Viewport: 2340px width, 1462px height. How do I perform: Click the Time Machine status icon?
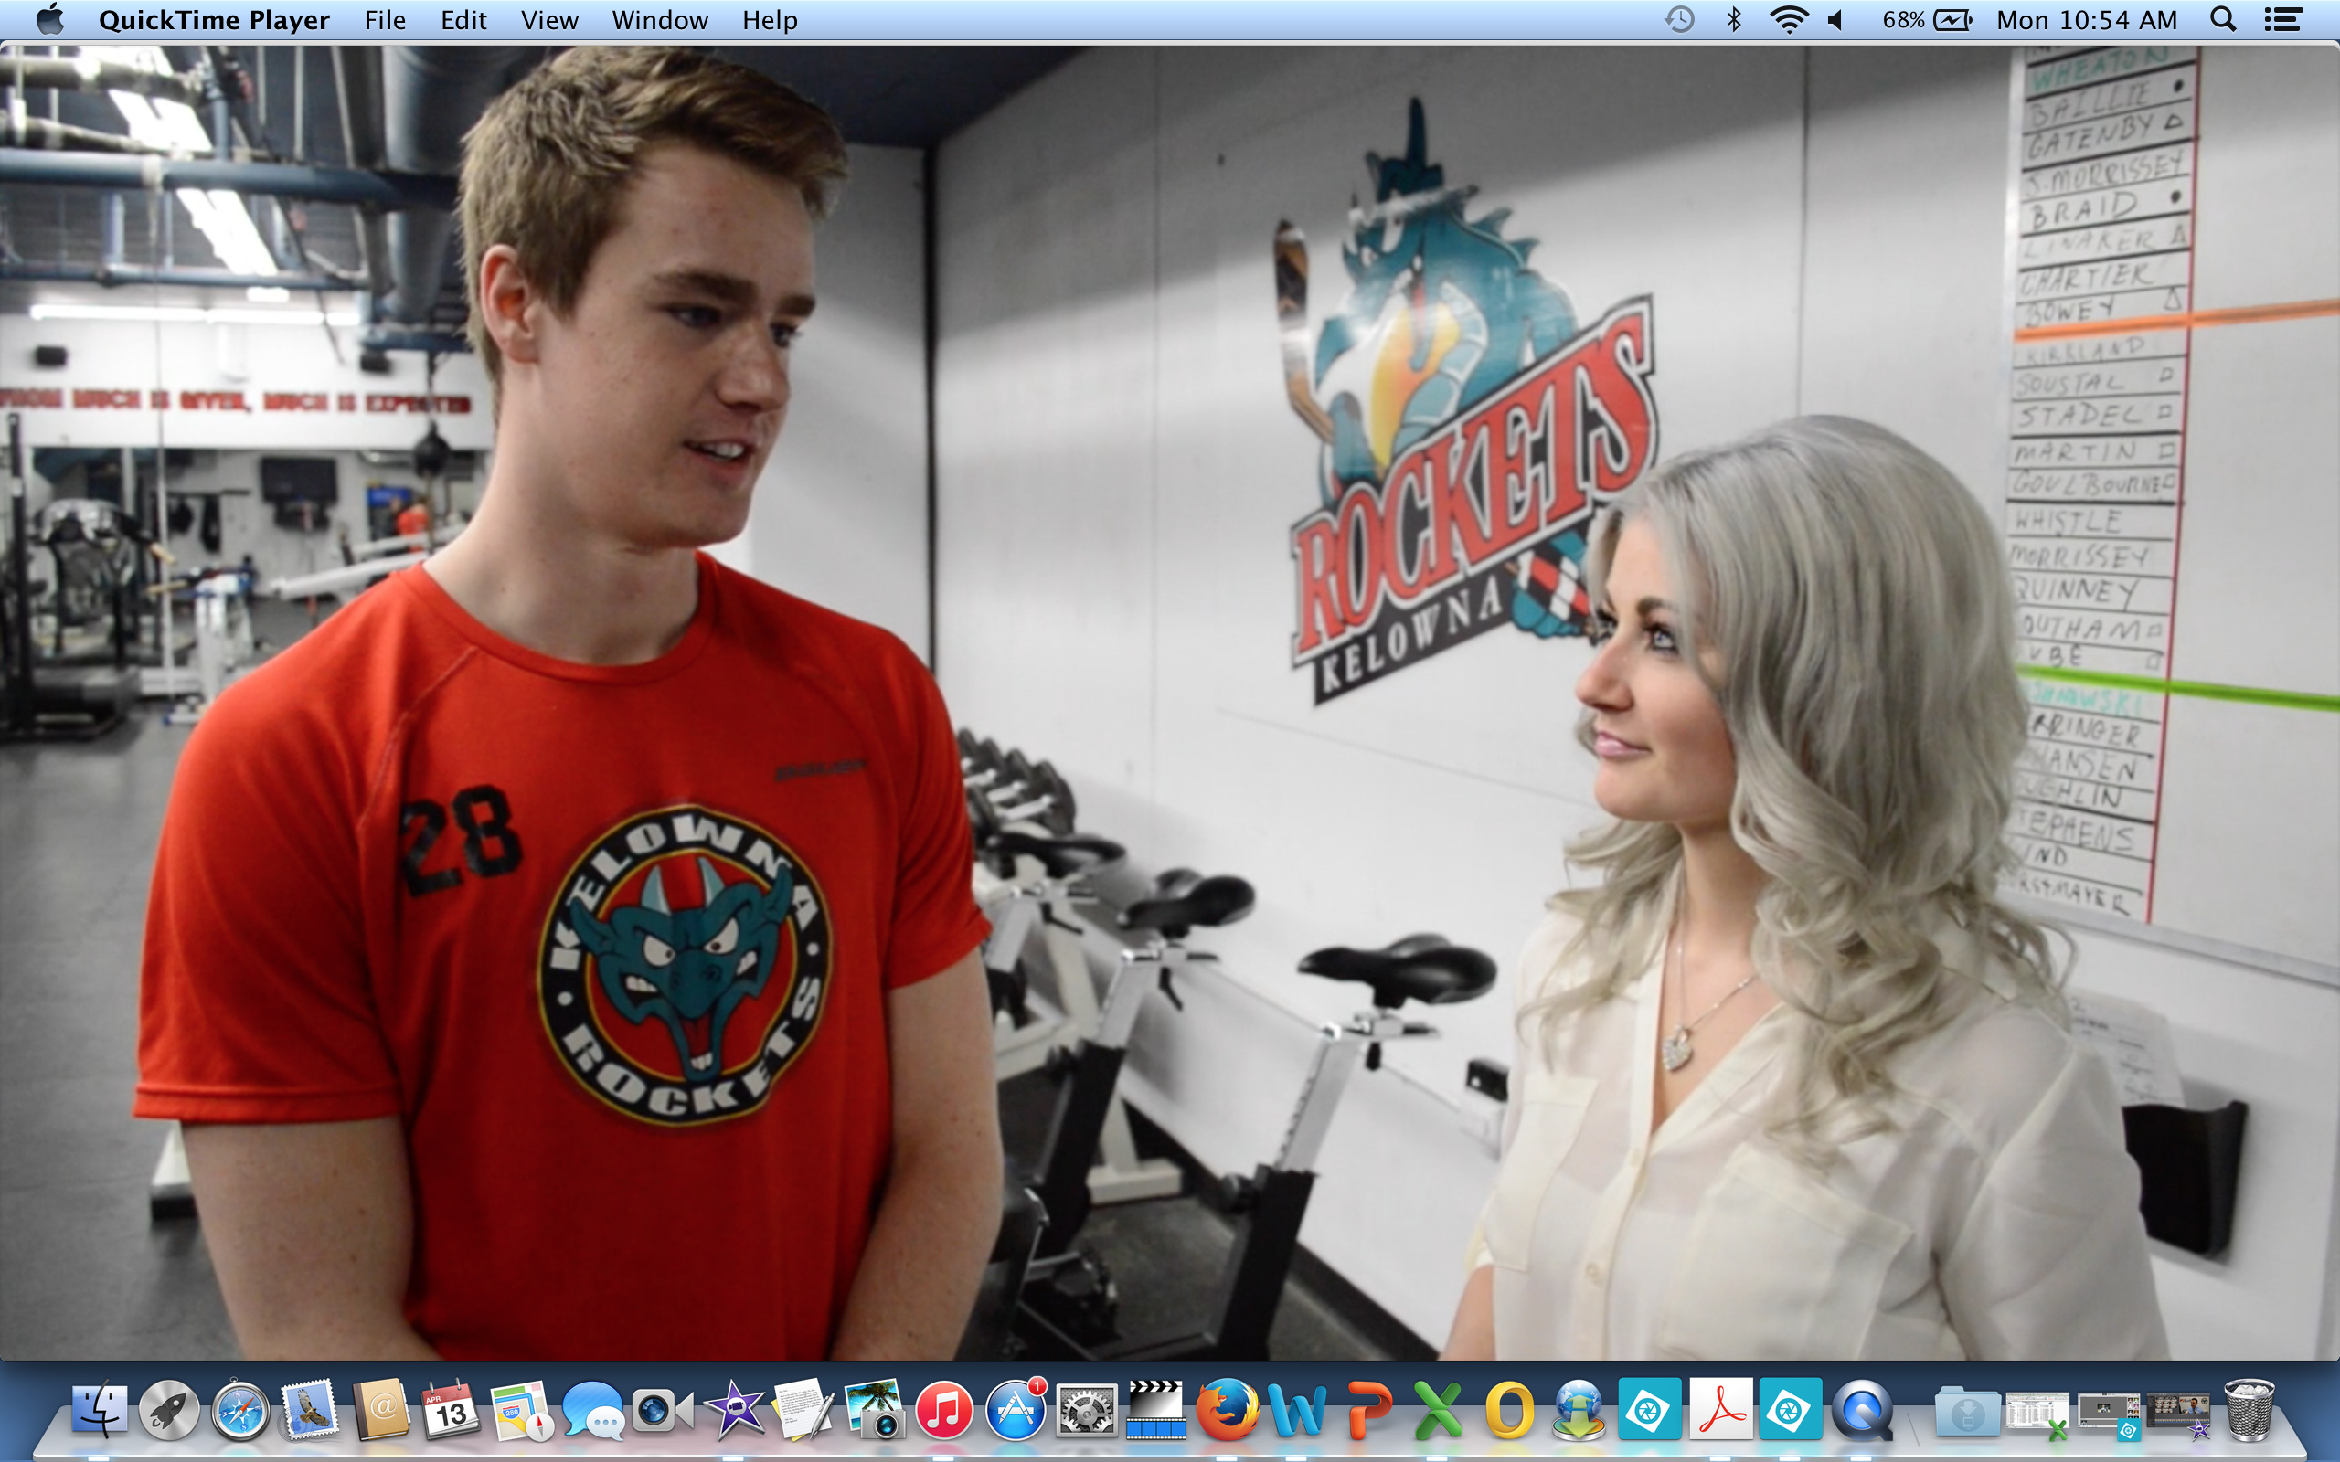1678,20
